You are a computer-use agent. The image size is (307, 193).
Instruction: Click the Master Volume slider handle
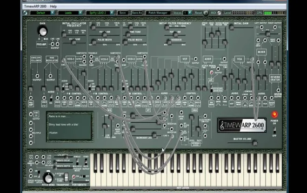255,143
